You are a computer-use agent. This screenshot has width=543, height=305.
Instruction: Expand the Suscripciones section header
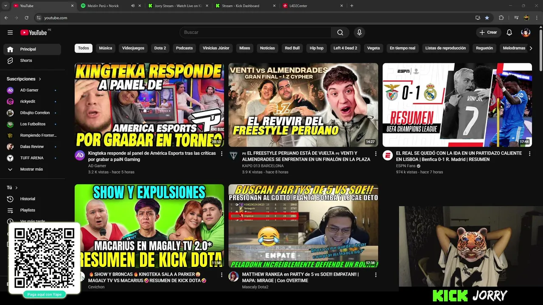(24, 79)
